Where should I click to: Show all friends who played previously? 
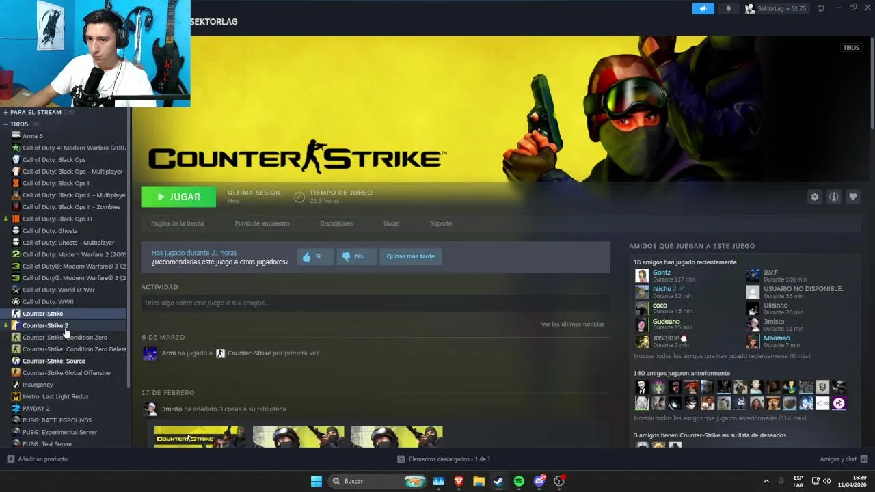point(720,418)
